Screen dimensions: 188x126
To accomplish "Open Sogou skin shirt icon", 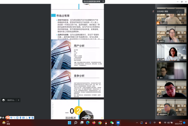I will click(30, 117).
